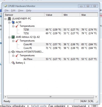
Task: Select the Hitachi HTS547575A9E3 label
Action: 29,52
